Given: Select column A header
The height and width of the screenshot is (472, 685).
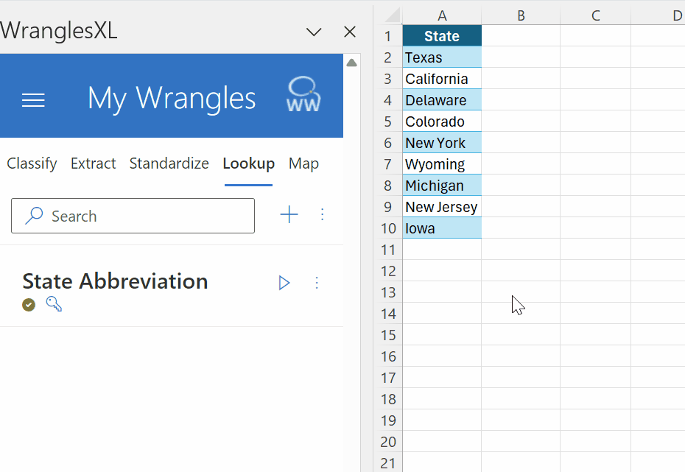Looking at the screenshot, I should pos(442,15).
